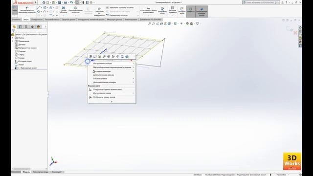Click Quick Snaps (Быстрые привязки) button

[x=173, y=10]
